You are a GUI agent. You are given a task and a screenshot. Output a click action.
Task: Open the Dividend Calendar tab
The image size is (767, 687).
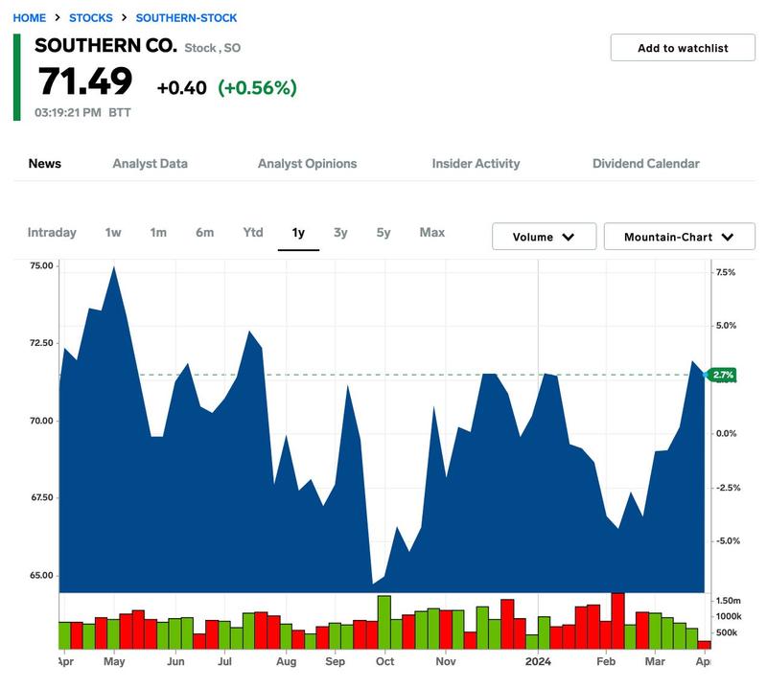point(645,163)
